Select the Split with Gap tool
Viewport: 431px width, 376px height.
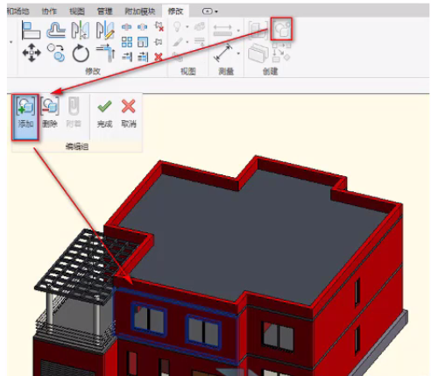point(142,27)
